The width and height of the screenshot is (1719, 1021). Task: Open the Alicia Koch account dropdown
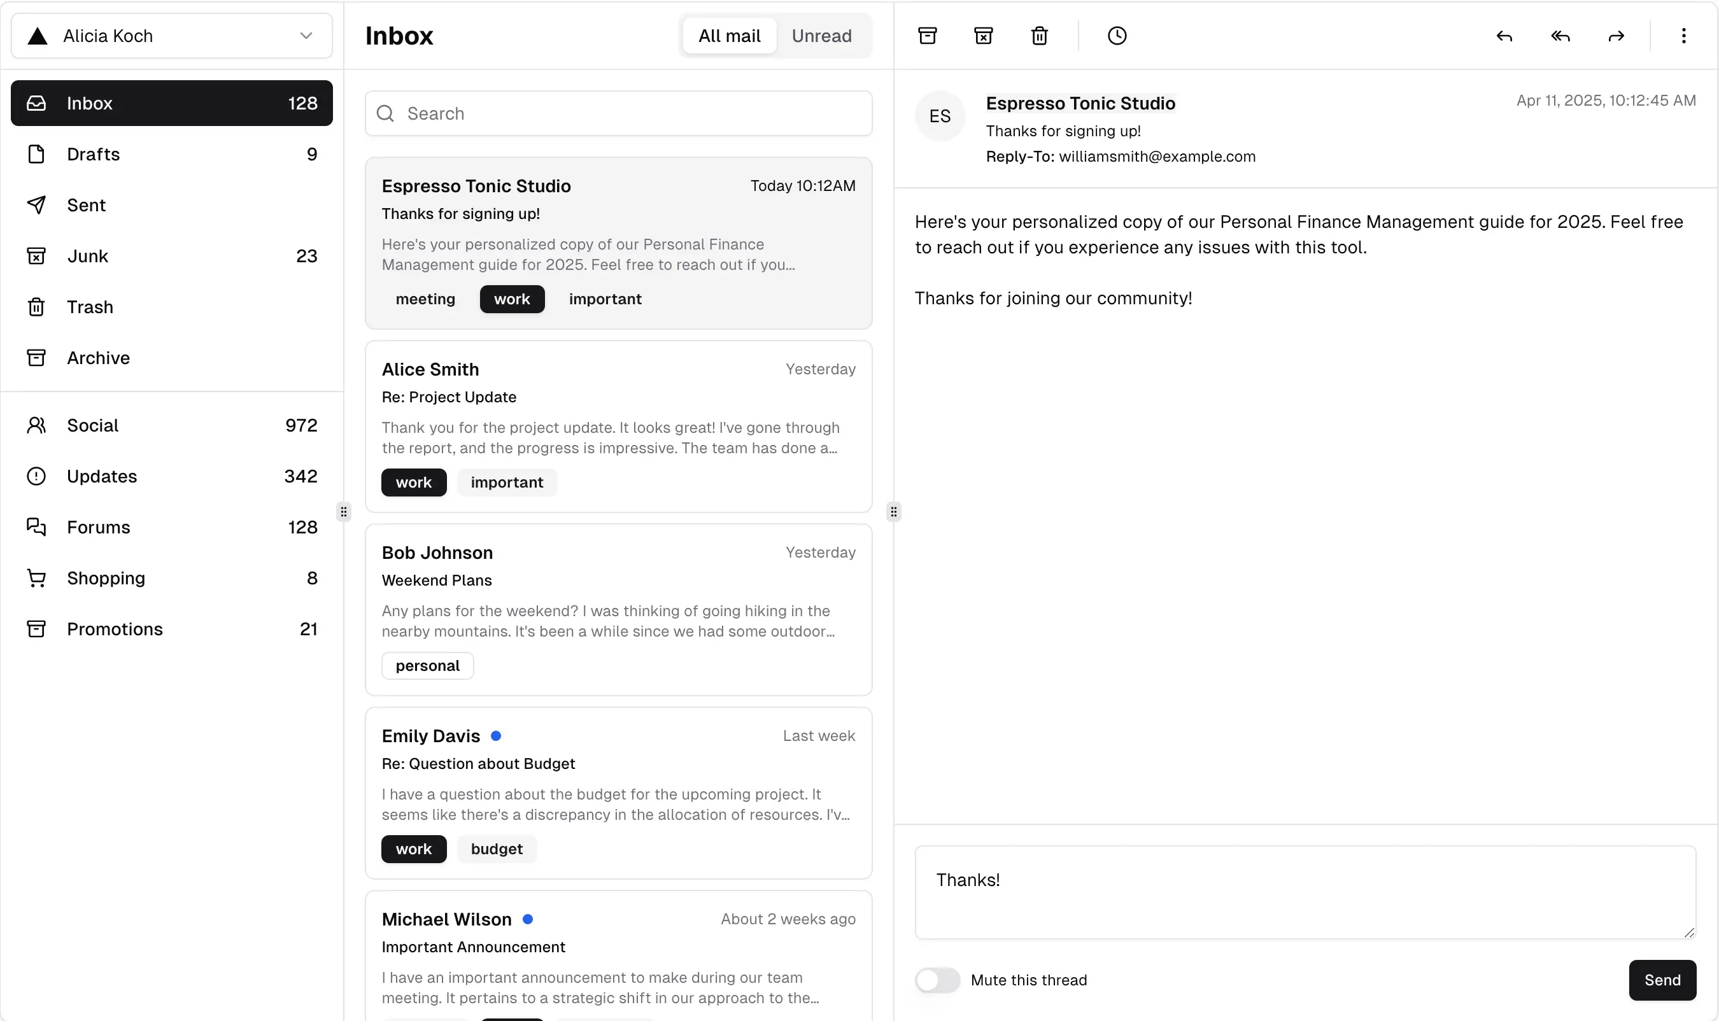(171, 36)
